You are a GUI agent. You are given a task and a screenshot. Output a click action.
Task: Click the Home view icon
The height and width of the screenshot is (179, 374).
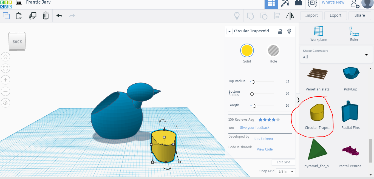(x=6, y=57)
